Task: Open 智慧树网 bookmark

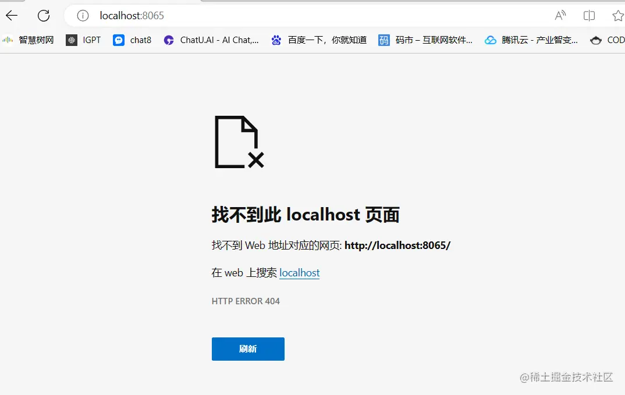Action: 28,40
